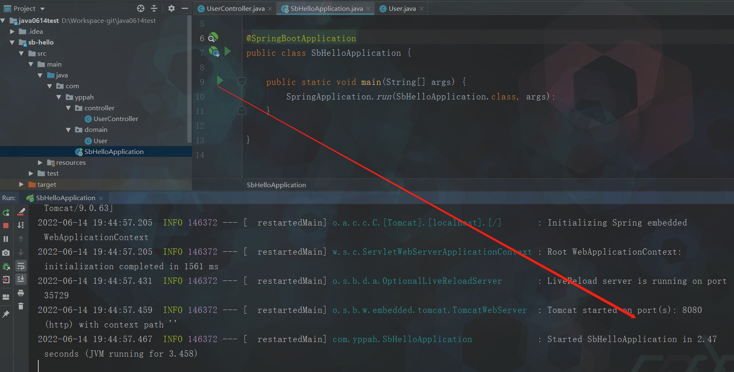Close the SbHelloApplication run tab

pyautogui.click(x=101, y=198)
